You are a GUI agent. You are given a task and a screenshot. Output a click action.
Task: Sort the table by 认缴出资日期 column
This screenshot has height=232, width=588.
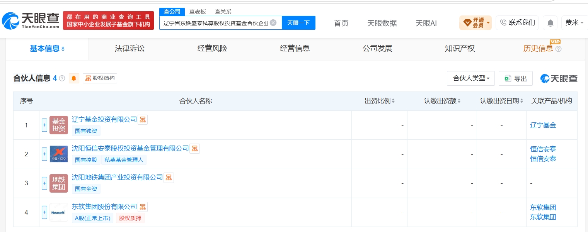[x=501, y=101]
